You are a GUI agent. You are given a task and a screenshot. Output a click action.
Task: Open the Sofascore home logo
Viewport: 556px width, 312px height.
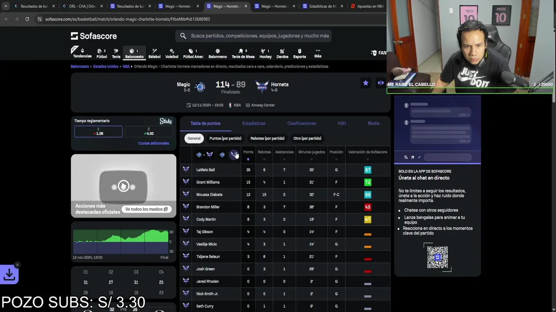pyautogui.click(x=94, y=36)
